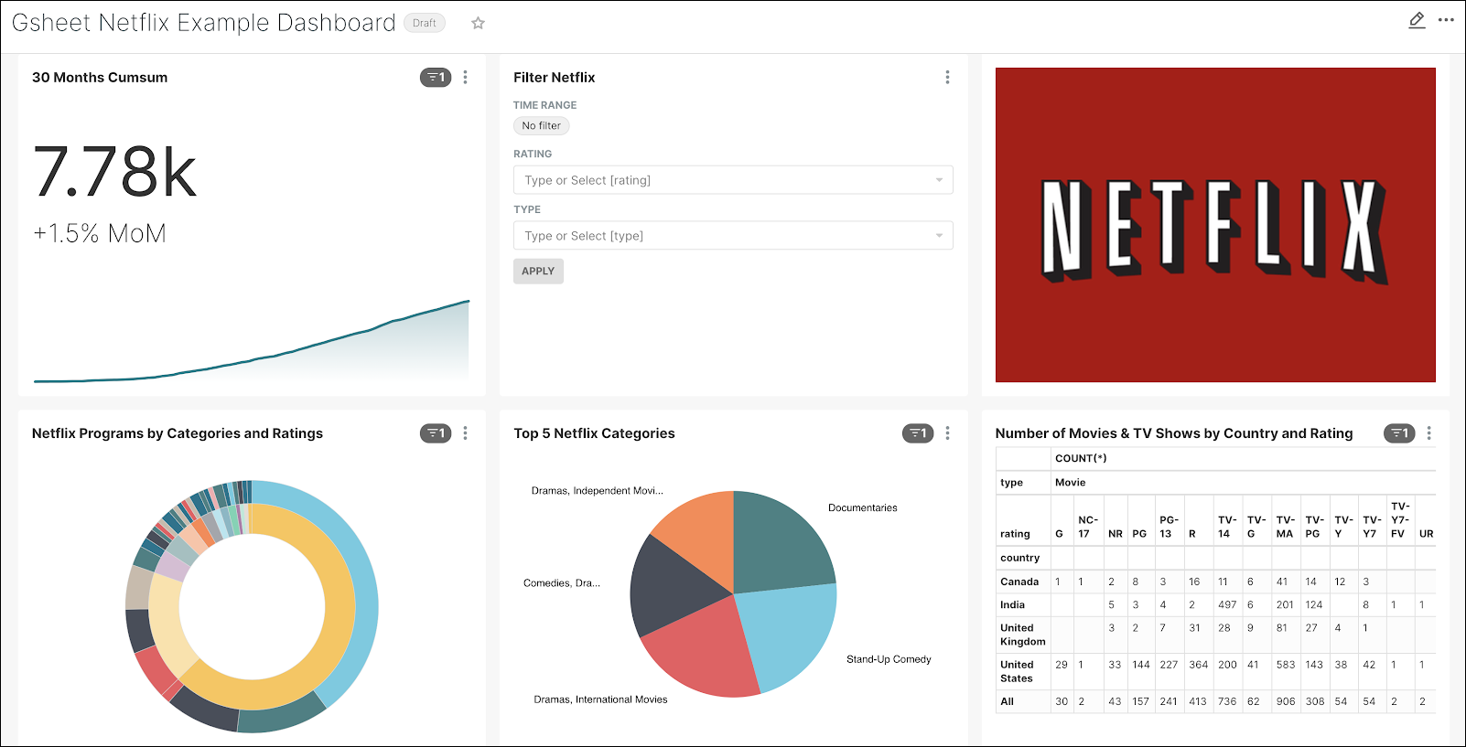The height and width of the screenshot is (747, 1466).
Task: Click the 906 cell in All row
Action: pyautogui.click(x=1286, y=701)
